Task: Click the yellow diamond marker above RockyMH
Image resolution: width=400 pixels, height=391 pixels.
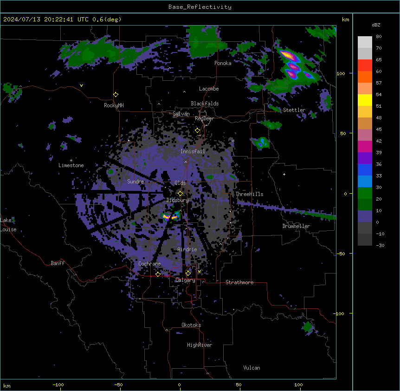Action: click(116, 95)
